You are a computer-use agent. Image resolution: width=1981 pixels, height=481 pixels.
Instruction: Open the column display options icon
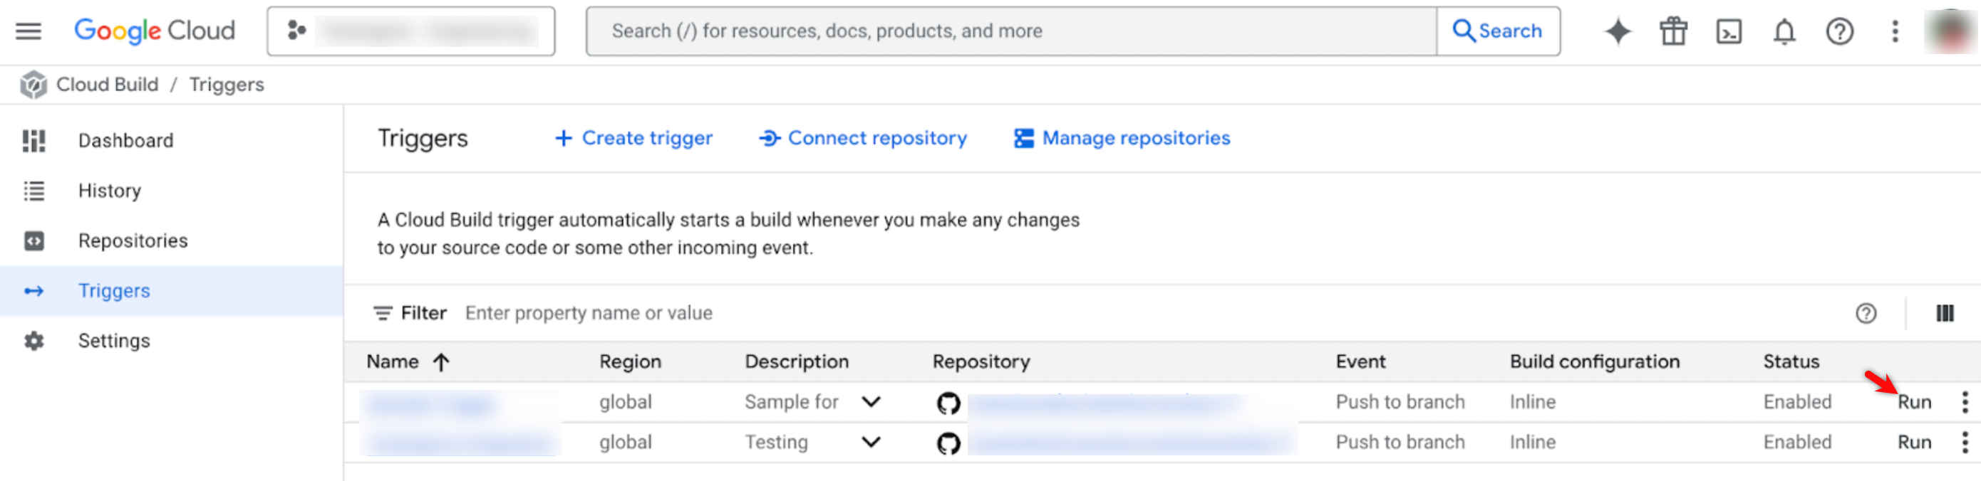1944,314
